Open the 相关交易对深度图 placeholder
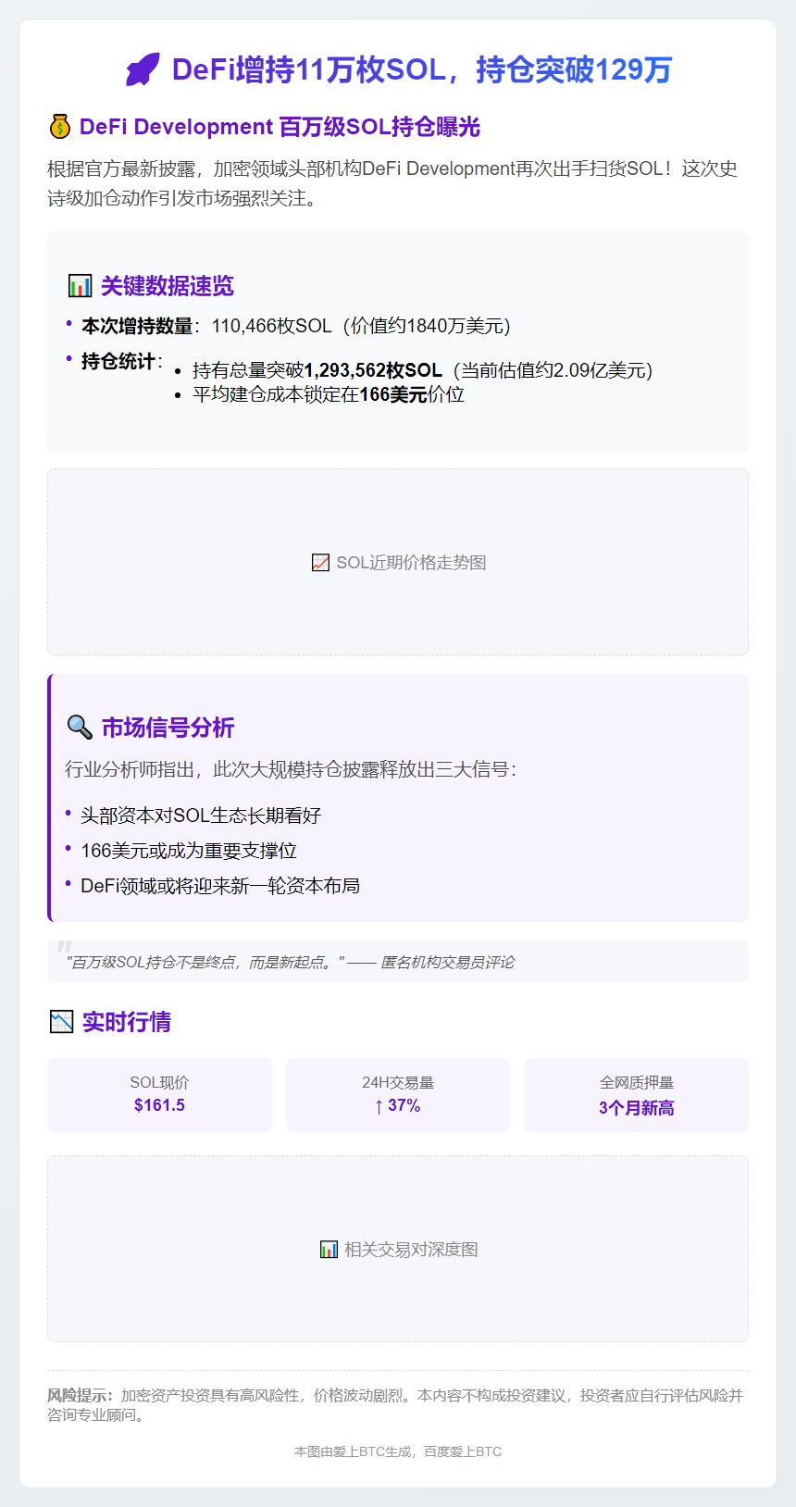This screenshot has height=1507, width=796. (x=398, y=1249)
